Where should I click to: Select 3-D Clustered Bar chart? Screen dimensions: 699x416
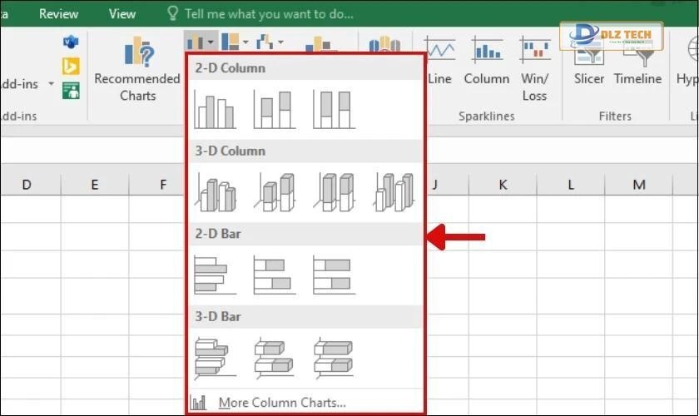(x=215, y=359)
